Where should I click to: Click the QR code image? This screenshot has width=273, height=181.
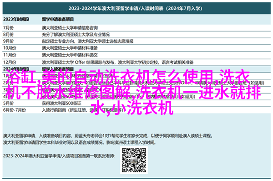134,160
